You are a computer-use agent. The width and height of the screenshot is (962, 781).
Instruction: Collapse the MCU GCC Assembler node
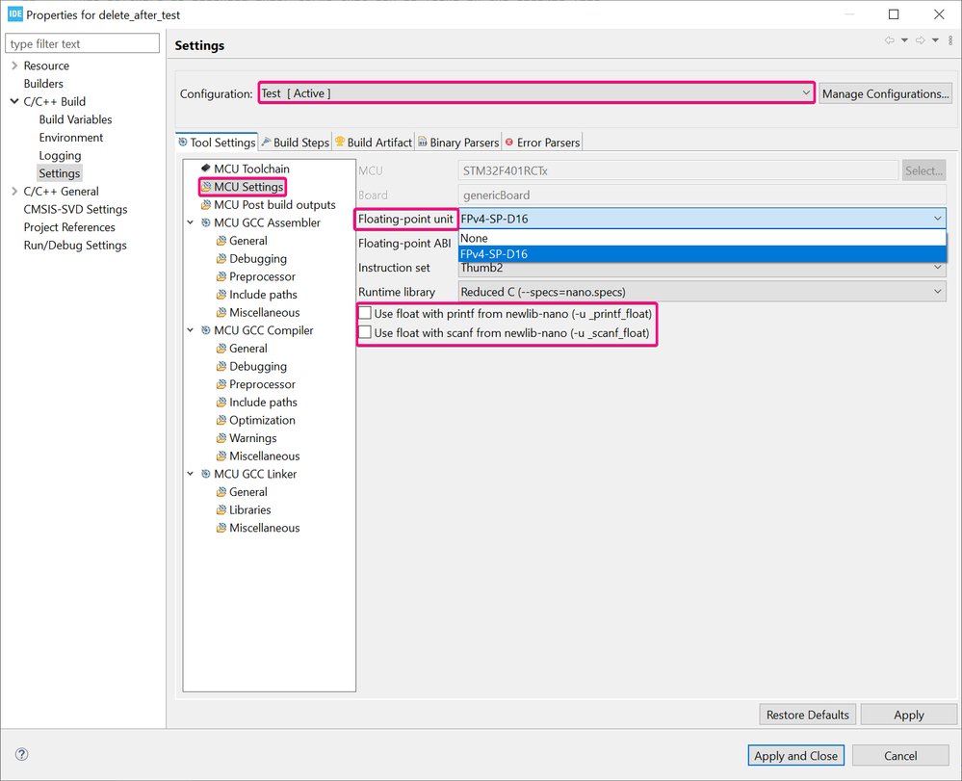(191, 222)
